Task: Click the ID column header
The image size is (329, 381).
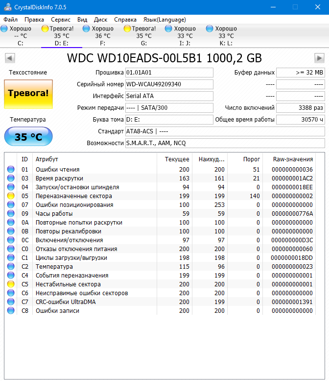Action: [x=24, y=159]
